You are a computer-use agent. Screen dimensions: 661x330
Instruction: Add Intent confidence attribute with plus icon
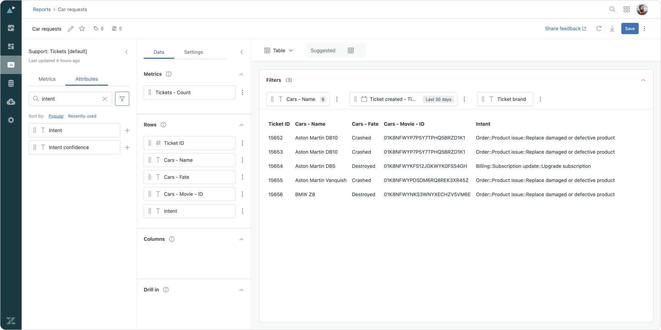[127, 147]
